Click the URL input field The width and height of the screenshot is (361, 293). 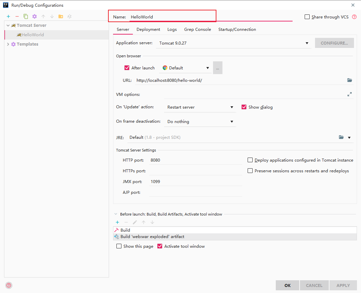240,80
